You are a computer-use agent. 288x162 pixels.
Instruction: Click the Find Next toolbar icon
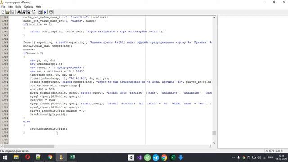[24, 12]
